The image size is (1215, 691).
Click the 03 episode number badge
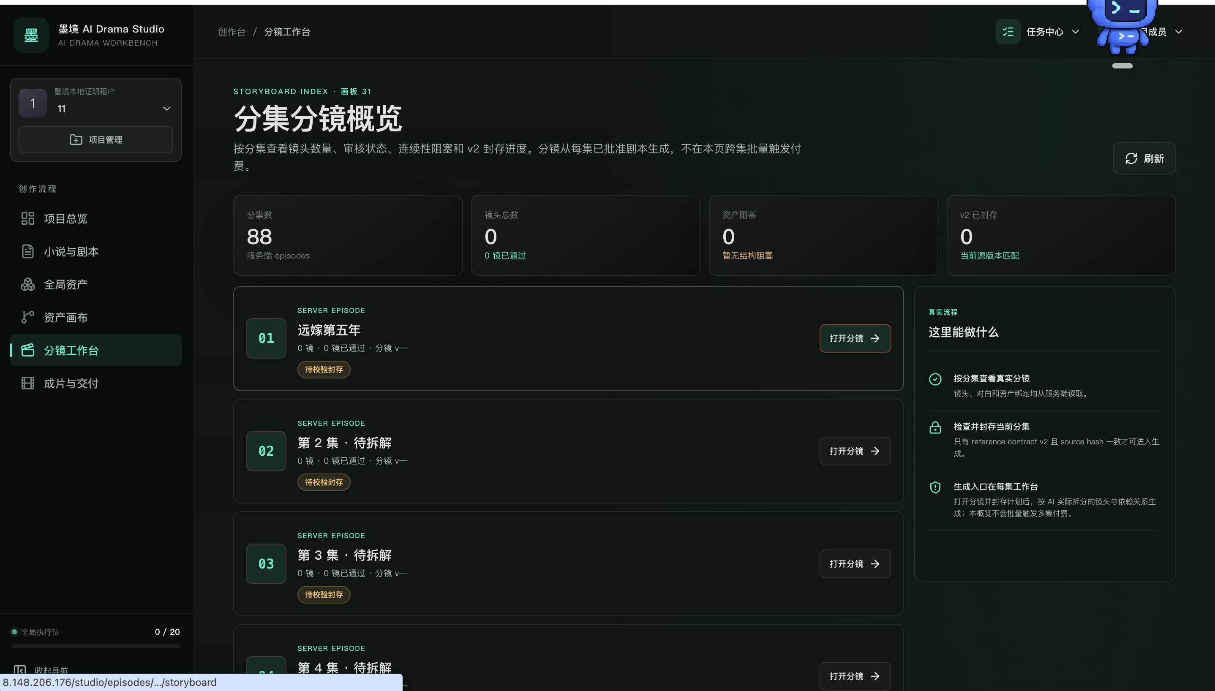point(266,564)
